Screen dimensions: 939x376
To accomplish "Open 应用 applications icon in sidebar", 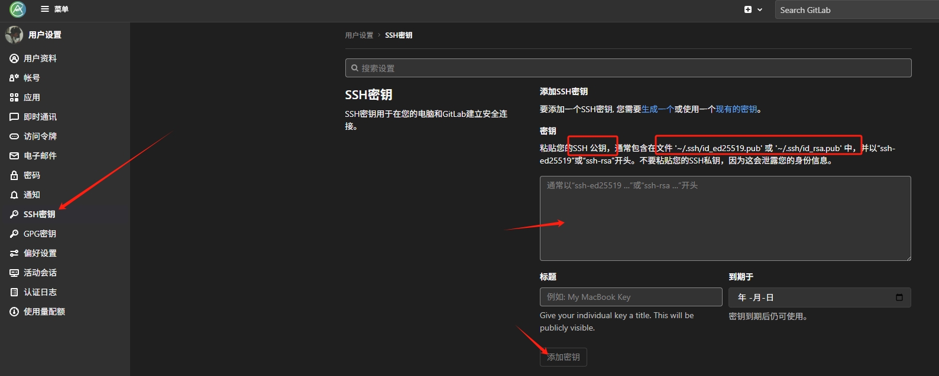I will click(14, 97).
